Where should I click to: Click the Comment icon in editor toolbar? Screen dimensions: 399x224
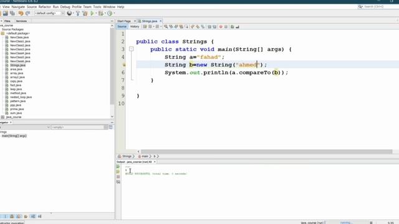pos(233,27)
